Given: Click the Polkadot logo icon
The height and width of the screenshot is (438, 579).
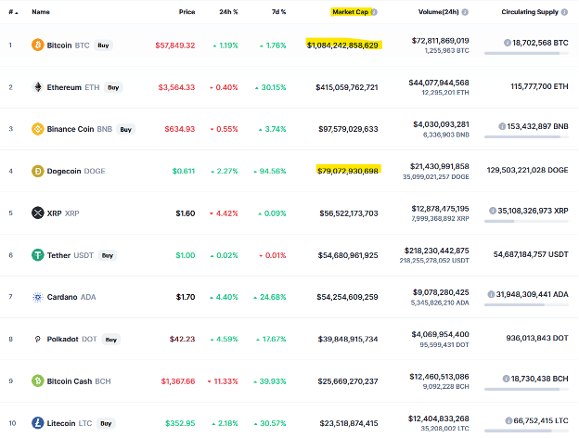Looking at the screenshot, I should [x=38, y=339].
